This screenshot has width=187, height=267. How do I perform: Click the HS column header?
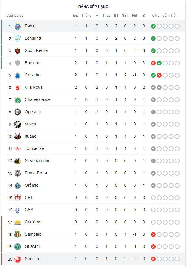click(135, 16)
